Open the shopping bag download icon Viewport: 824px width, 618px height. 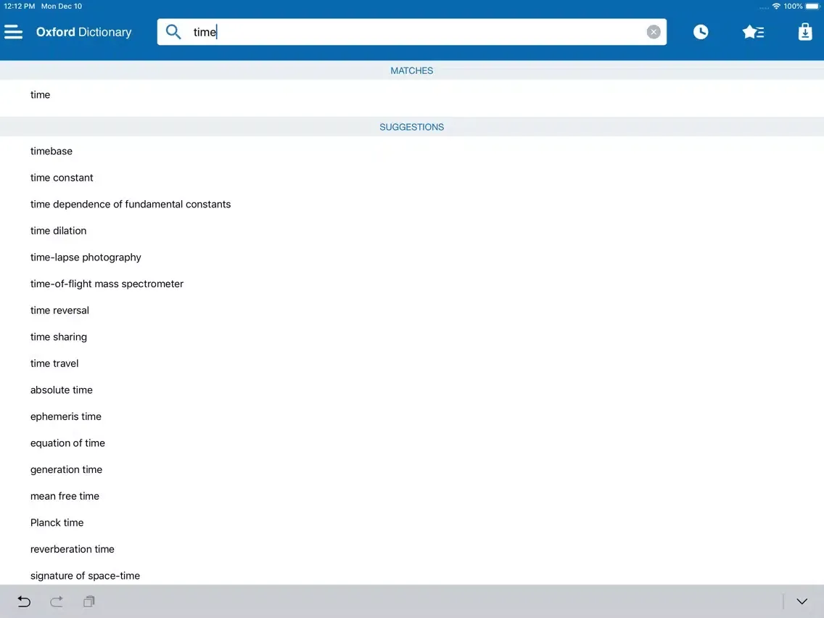pyautogui.click(x=805, y=32)
